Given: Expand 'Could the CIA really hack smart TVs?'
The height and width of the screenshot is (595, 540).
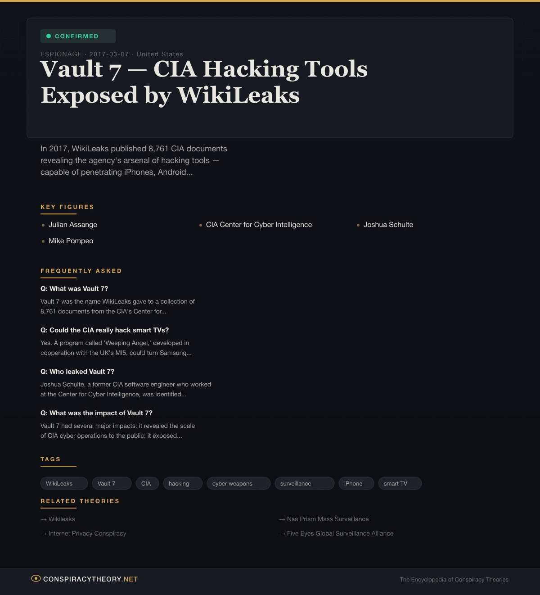Looking at the screenshot, I should [x=104, y=330].
